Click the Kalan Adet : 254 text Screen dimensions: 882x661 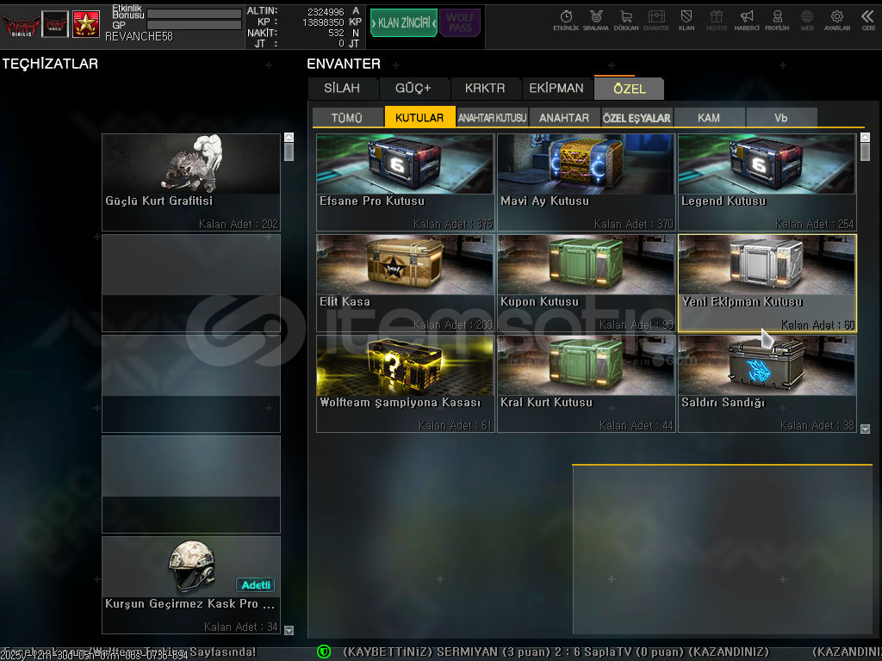pyautogui.click(x=815, y=225)
